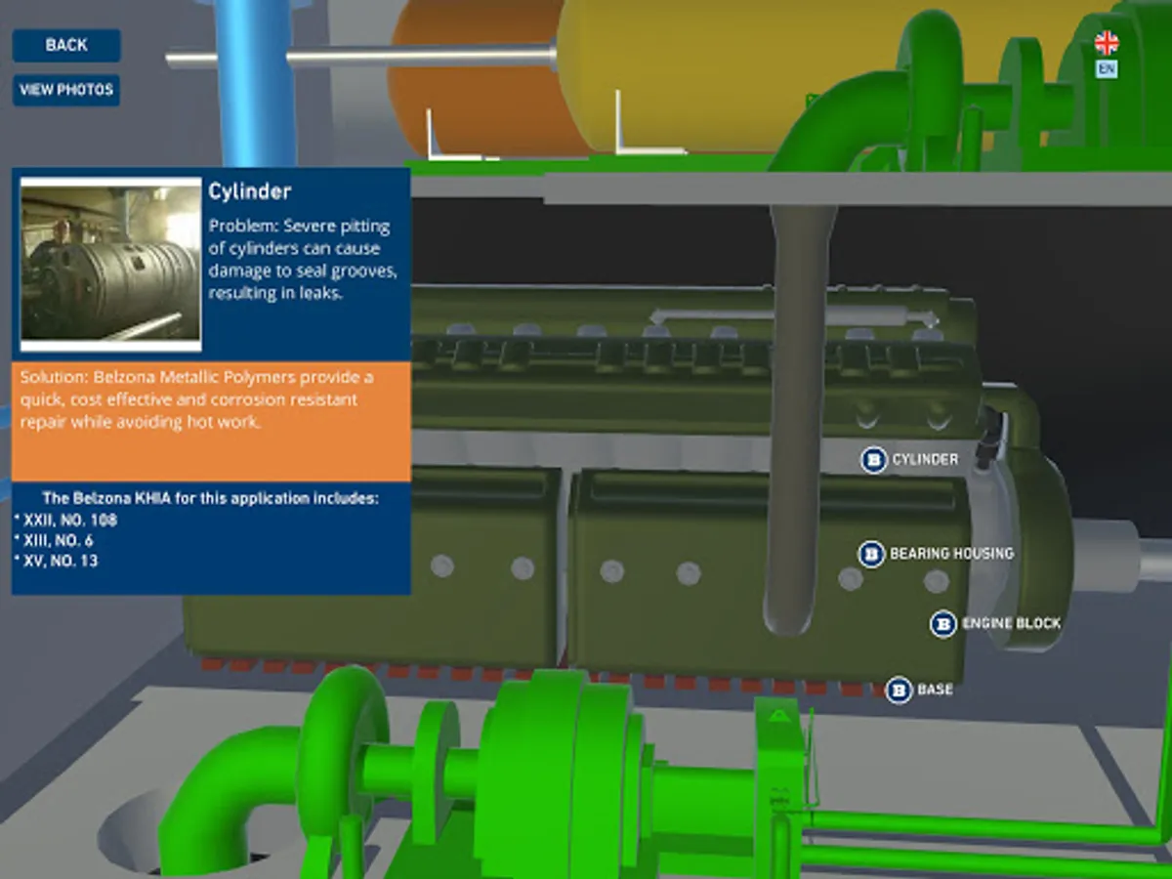Select the BASE hotspot label
1172x879 pixels.
(x=935, y=690)
